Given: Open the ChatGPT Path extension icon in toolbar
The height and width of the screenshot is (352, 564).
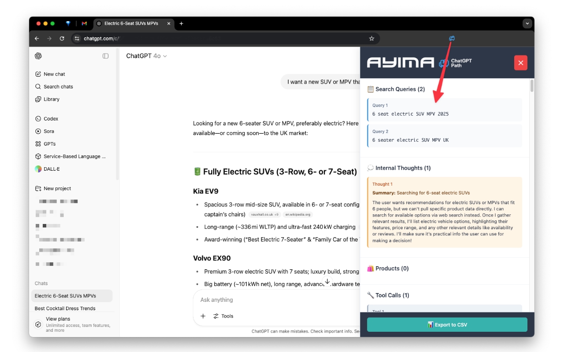Looking at the screenshot, I should coord(452,38).
